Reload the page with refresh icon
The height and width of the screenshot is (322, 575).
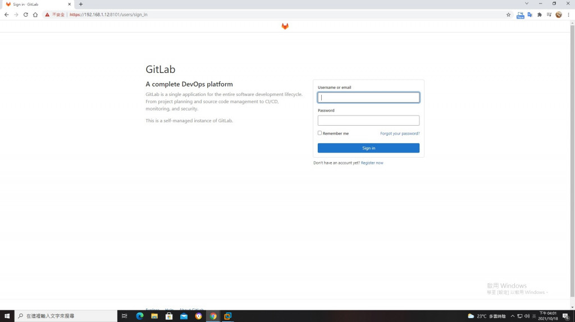pyautogui.click(x=26, y=15)
